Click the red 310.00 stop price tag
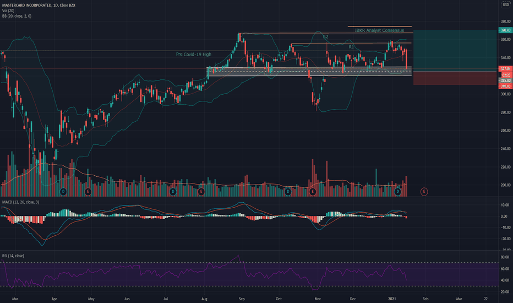The width and height of the screenshot is (513, 303). tap(505, 86)
